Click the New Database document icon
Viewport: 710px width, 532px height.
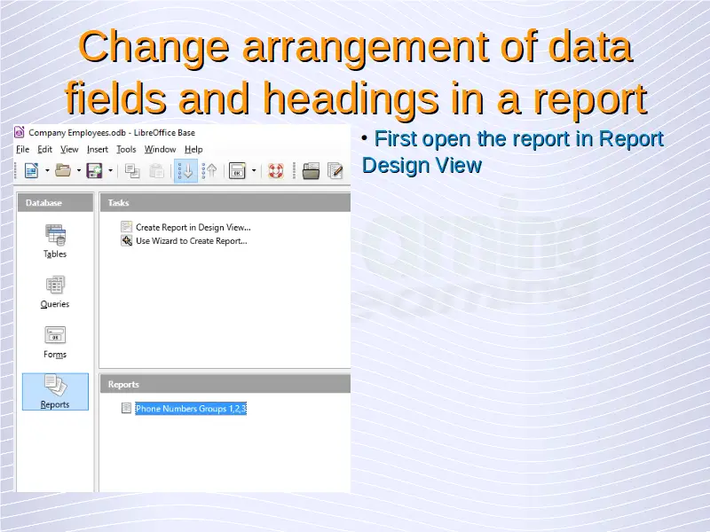click(31, 170)
